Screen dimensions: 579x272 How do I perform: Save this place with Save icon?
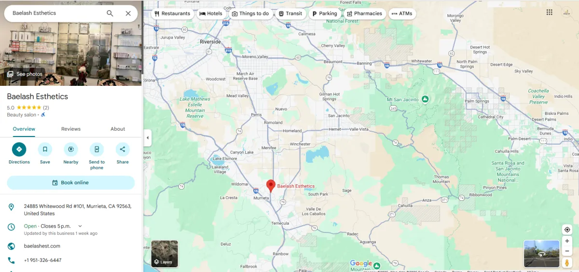45,150
